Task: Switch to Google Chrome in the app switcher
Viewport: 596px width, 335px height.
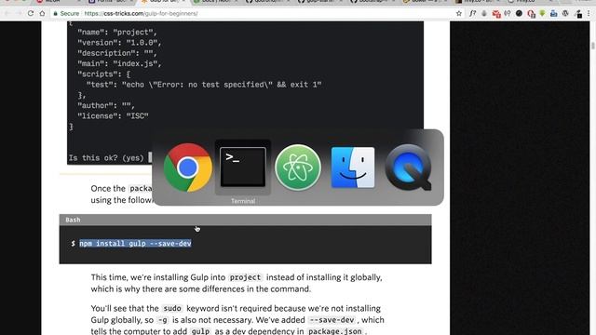Action: point(188,167)
